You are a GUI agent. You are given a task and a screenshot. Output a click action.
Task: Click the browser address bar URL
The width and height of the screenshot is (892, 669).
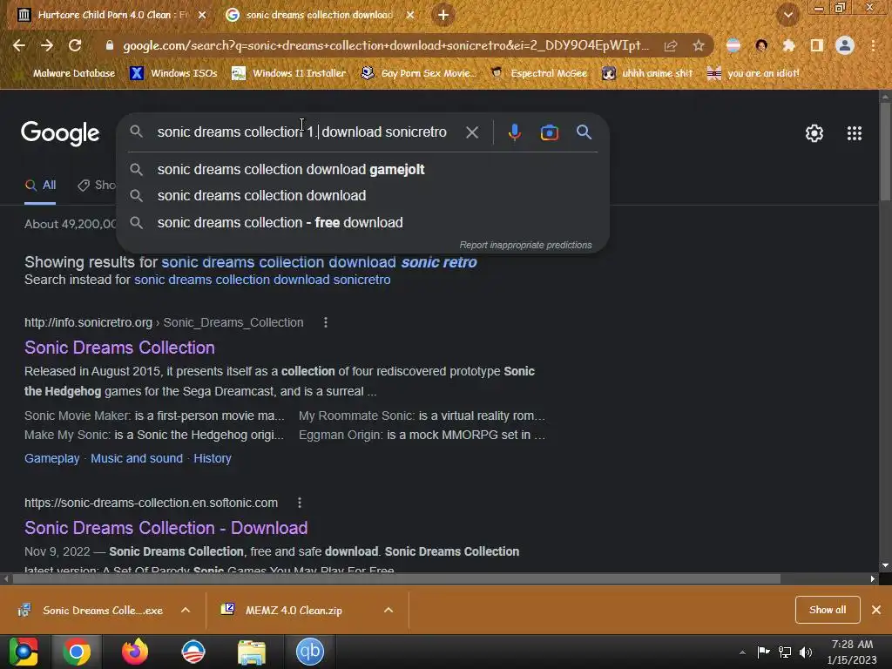[386, 45]
